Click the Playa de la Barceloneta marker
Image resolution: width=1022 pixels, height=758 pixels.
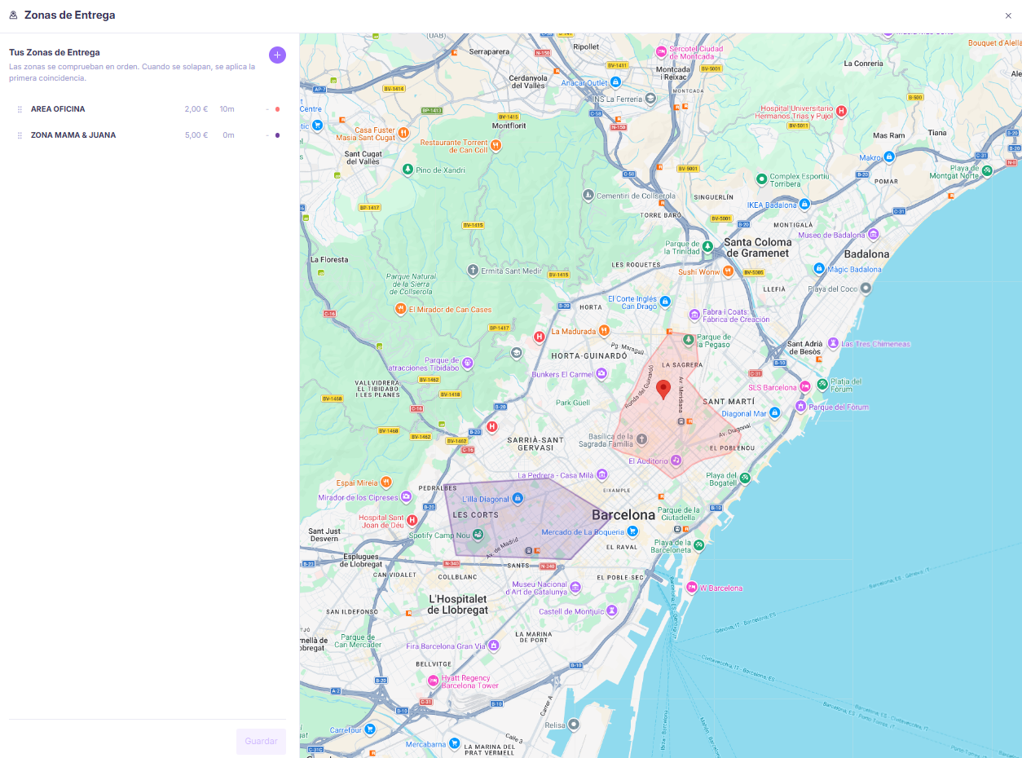coord(698,545)
